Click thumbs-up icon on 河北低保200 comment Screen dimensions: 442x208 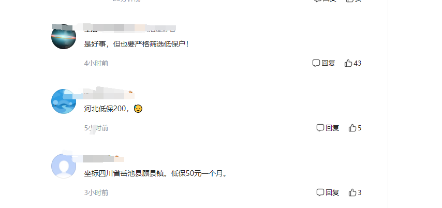[352, 128]
